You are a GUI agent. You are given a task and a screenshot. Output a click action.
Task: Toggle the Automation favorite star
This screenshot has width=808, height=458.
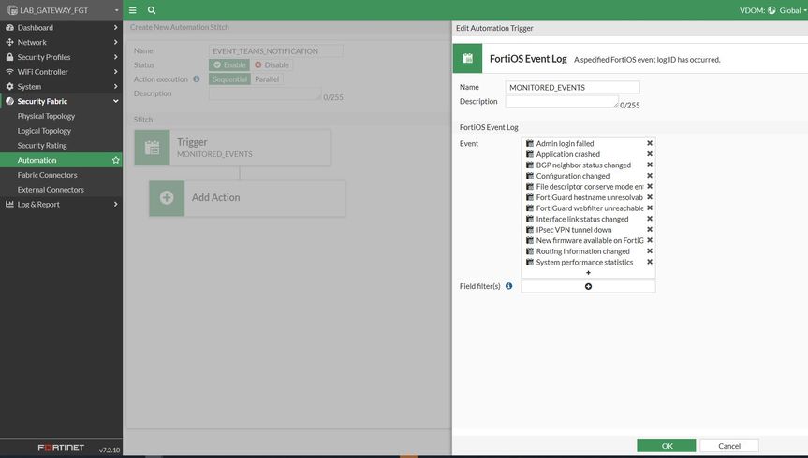pyautogui.click(x=115, y=160)
